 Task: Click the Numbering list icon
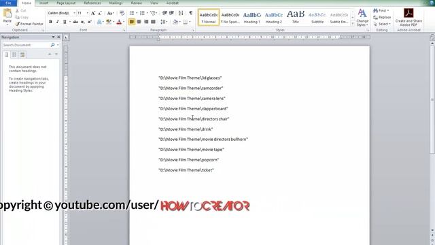(142, 13)
